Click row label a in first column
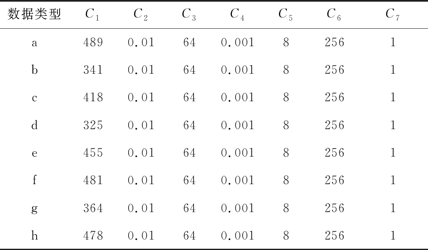428x250 pixels. (x=35, y=43)
